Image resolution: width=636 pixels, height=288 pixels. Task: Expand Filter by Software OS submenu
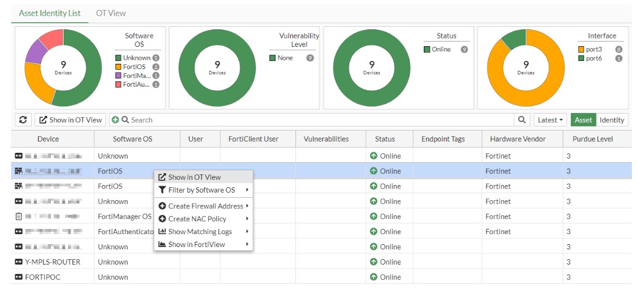[202, 190]
